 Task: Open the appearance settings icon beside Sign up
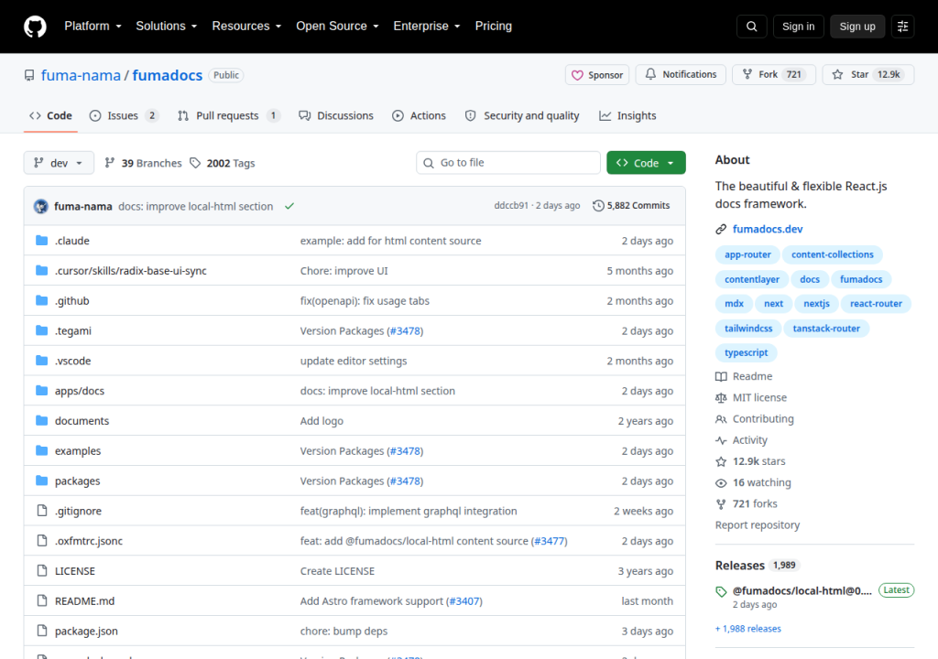click(x=902, y=27)
